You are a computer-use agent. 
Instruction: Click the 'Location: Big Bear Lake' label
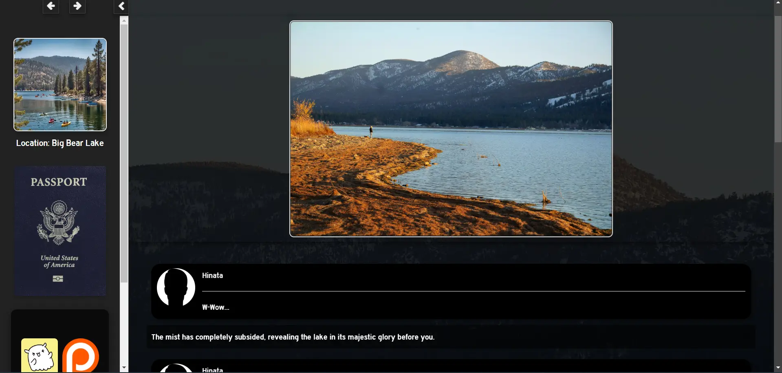pyautogui.click(x=60, y=143)
